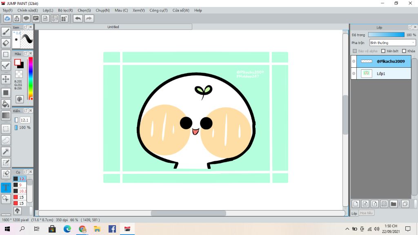Switch to the Hoa tiêu tab

366,213
